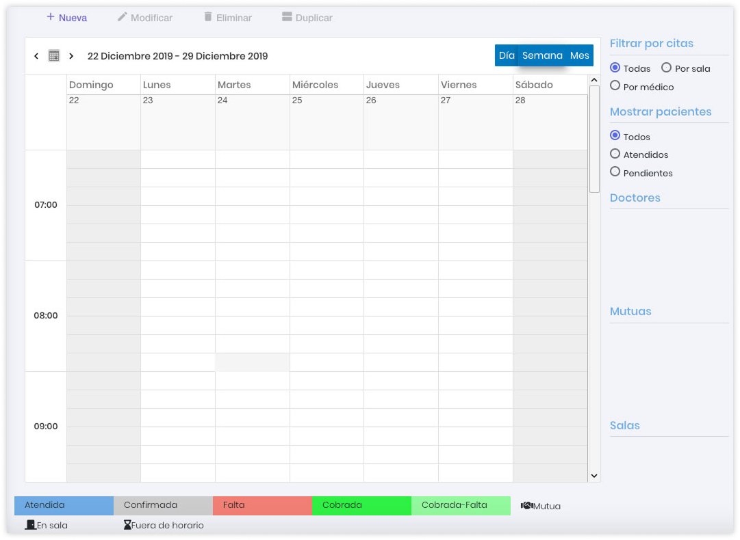Click the plus icon for Nueva appointment

pos(51,17)
